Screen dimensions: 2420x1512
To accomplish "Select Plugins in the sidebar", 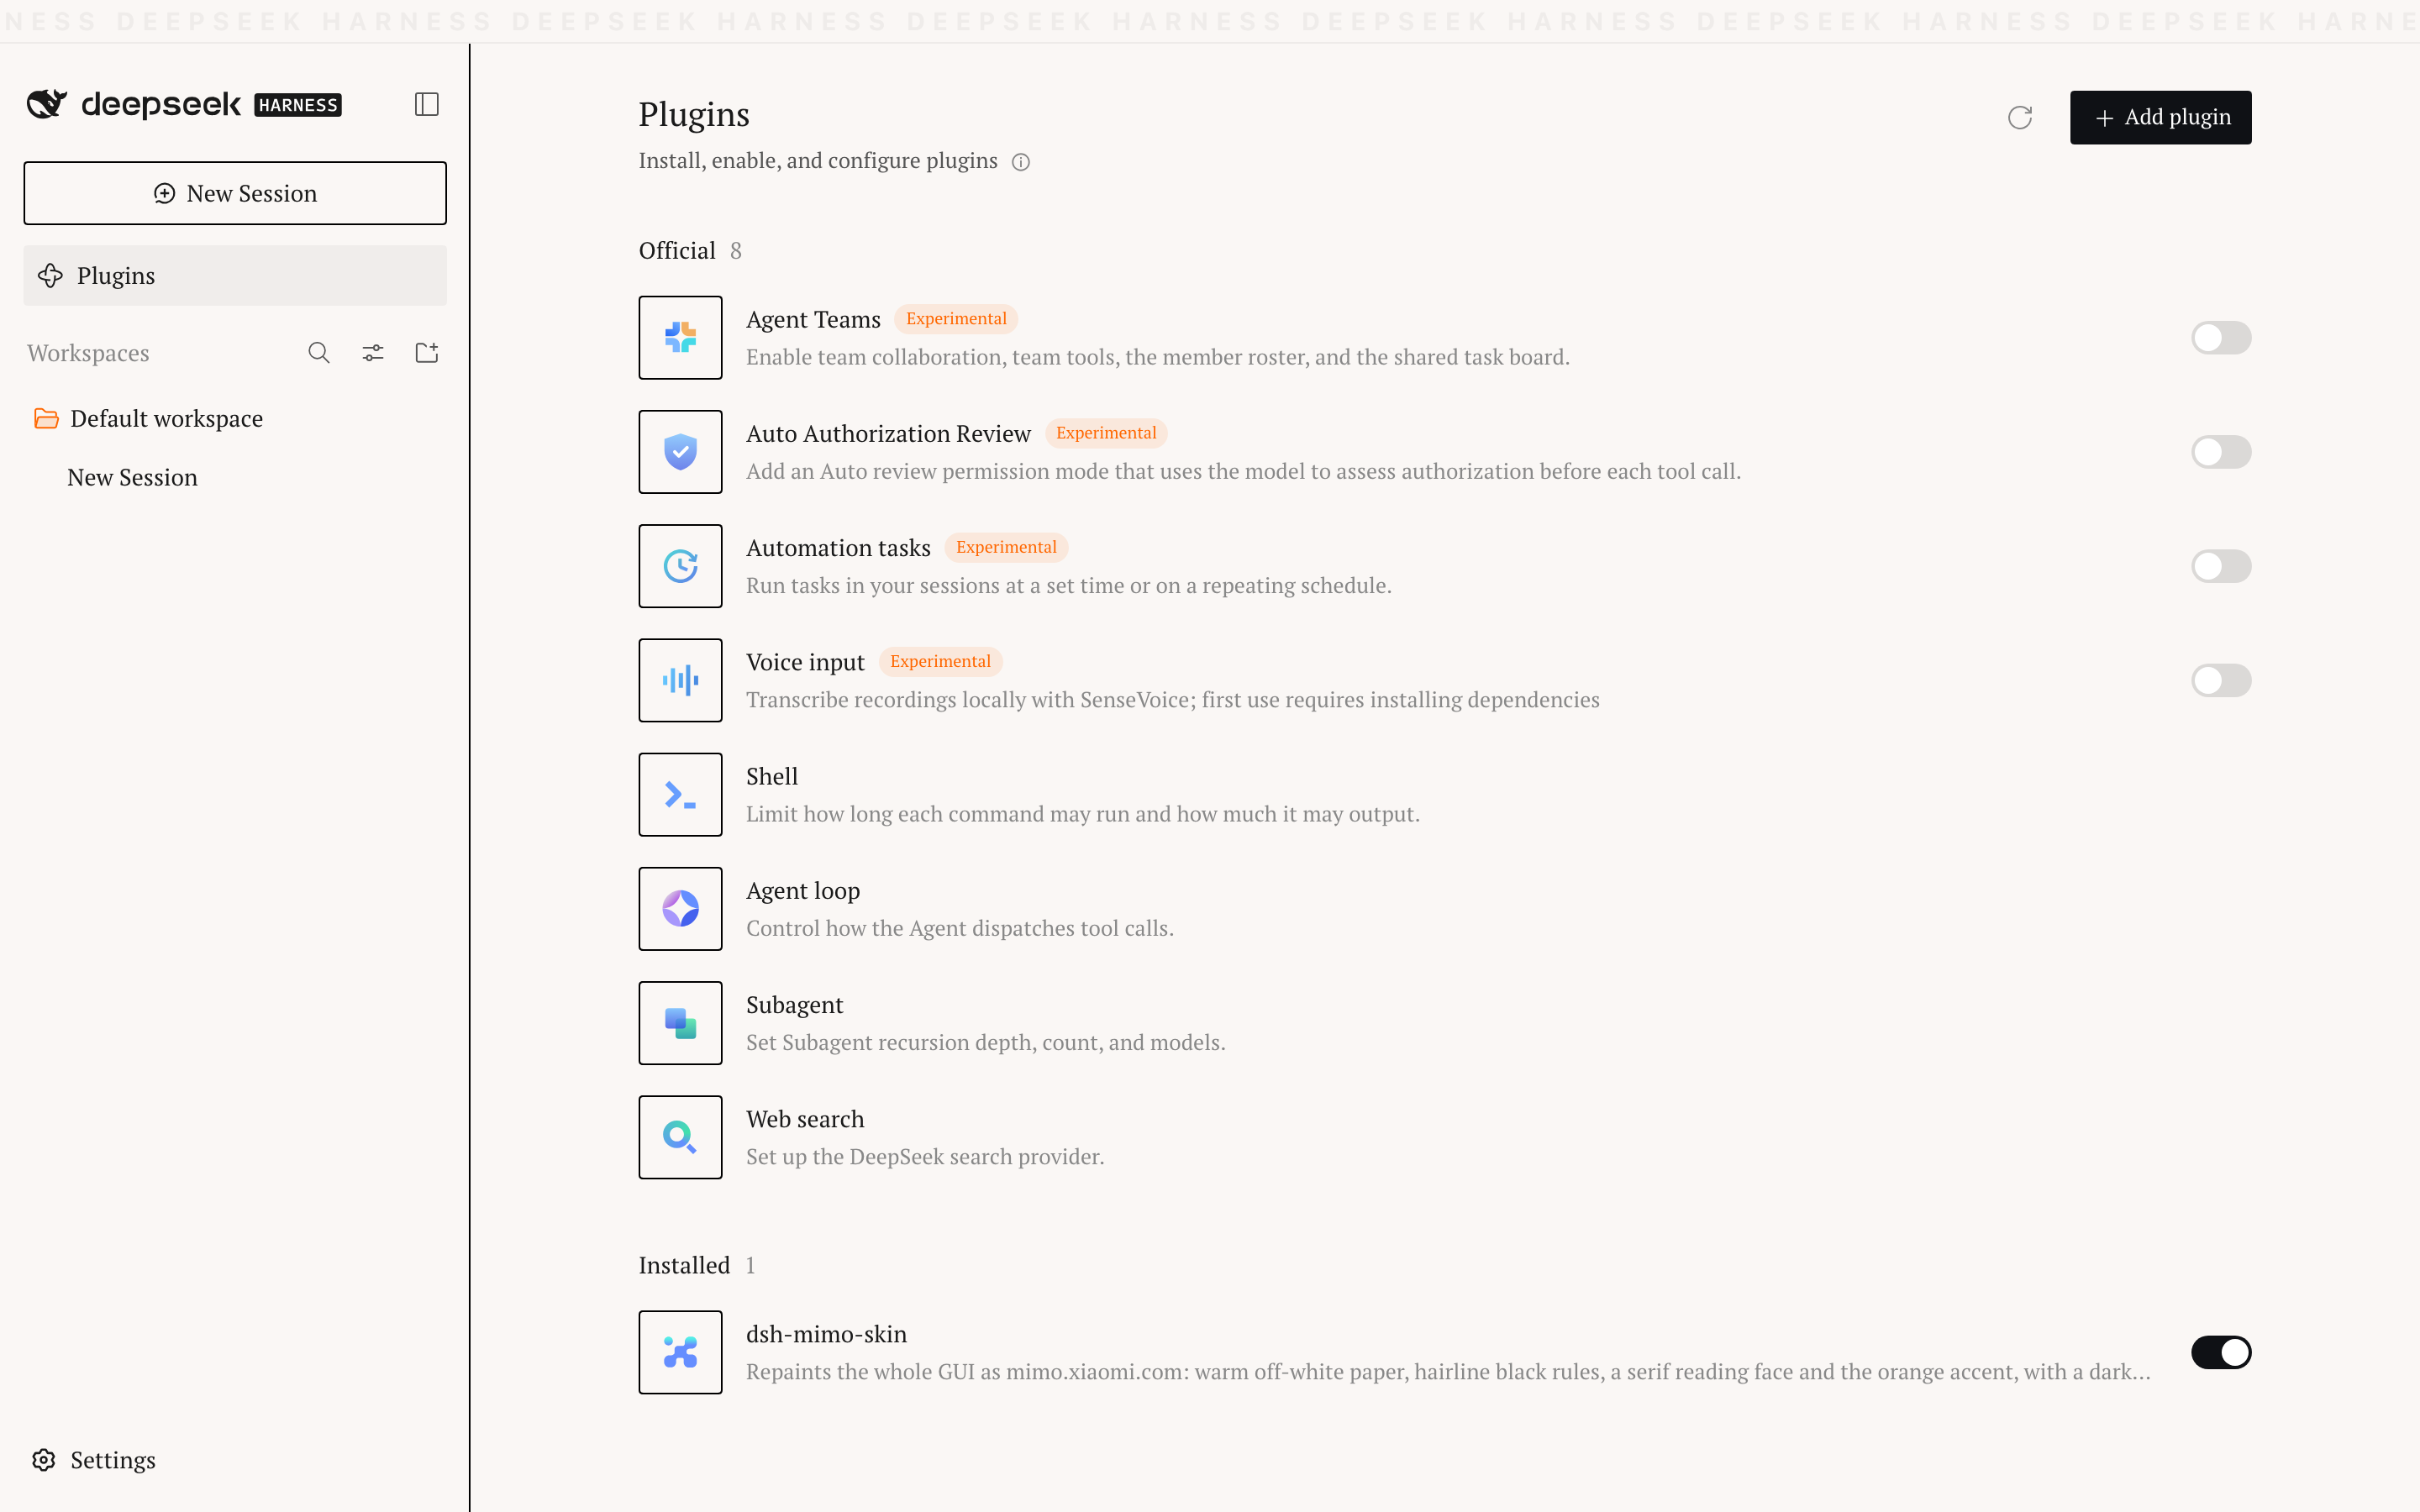I will [235, 275].
